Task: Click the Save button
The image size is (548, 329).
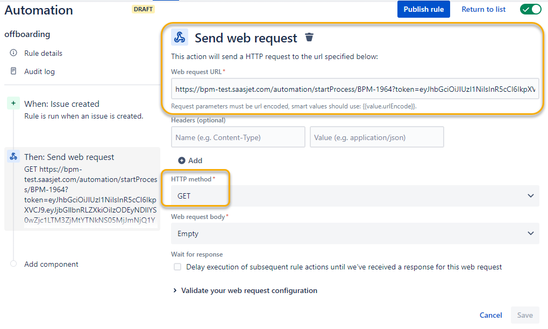Action: [x=525, y=315]
